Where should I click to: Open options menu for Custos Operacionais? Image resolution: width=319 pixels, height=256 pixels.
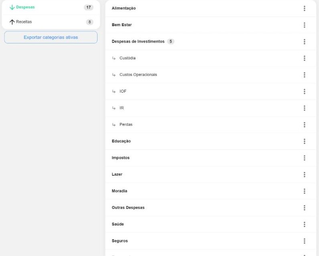coord(304,75)
